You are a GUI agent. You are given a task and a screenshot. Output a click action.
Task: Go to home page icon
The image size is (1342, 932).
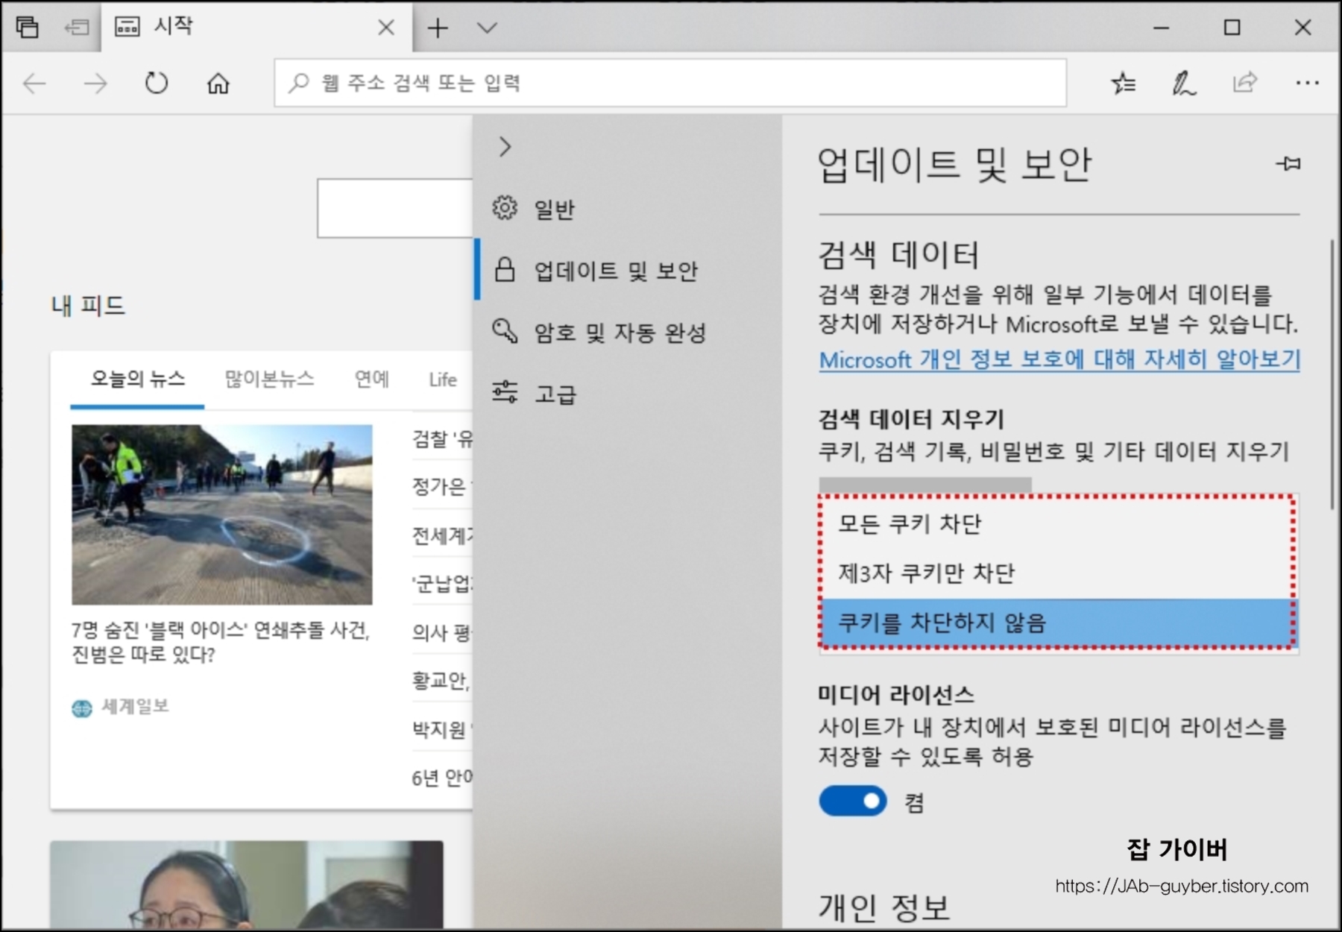pos(218,83)
